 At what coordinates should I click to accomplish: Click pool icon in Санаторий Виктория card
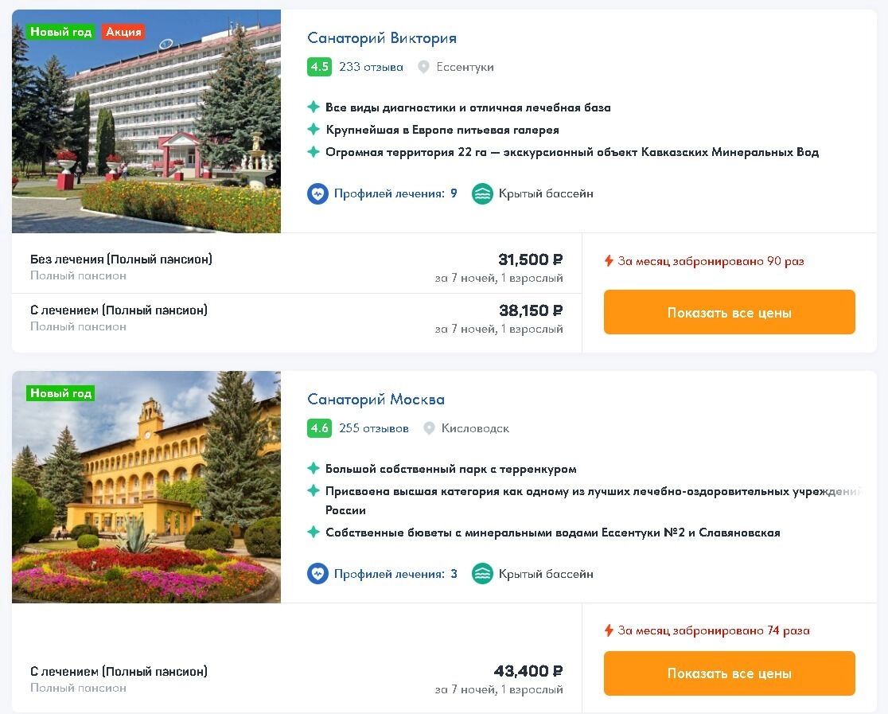point(482,193)
